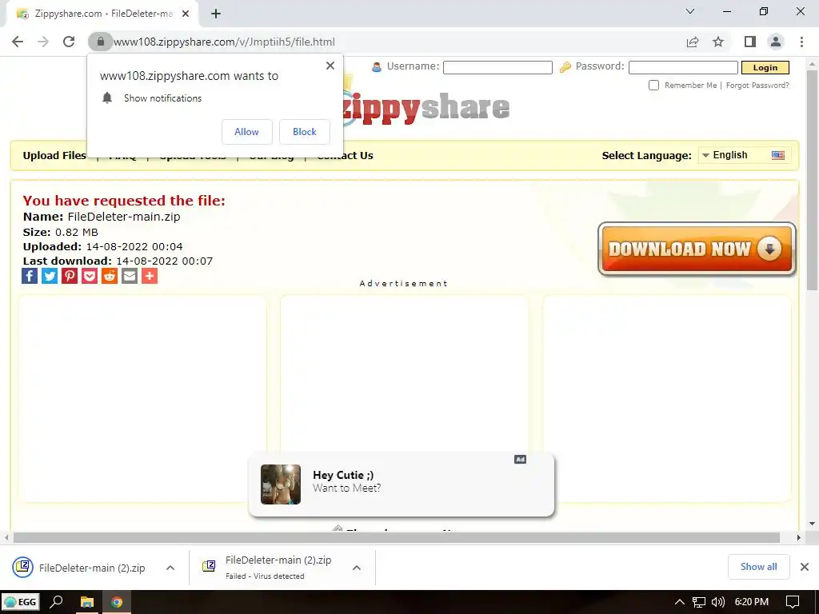Share file link by email
The height and width of the screenshot is (614, 819).
[129, 276]
